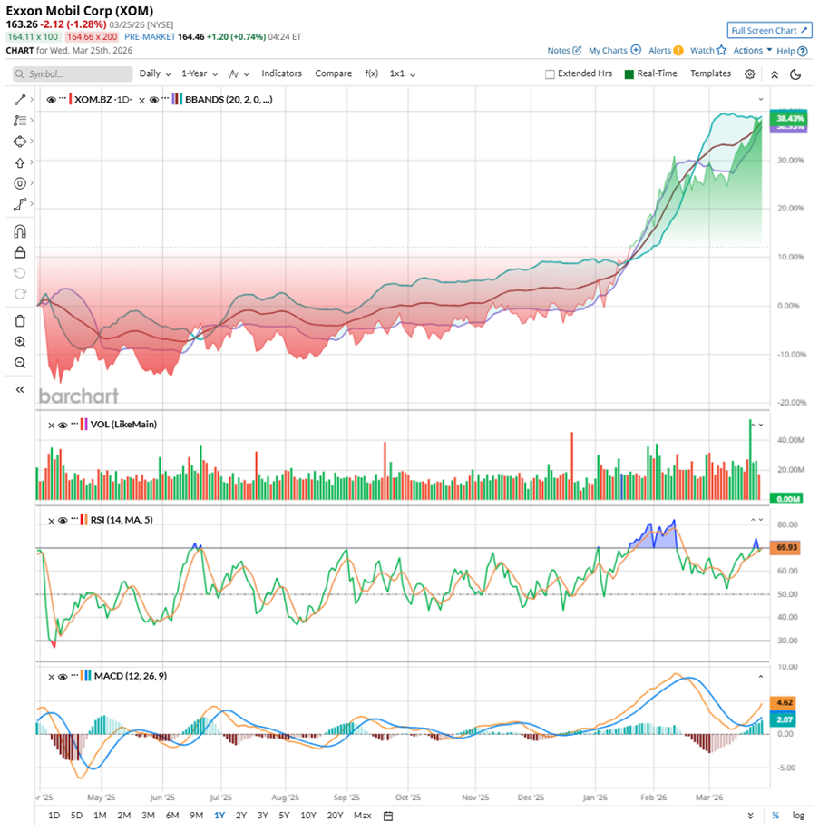Open the circled-number annotation tool
The image size is (819, 832).
(x=20, y=183)
